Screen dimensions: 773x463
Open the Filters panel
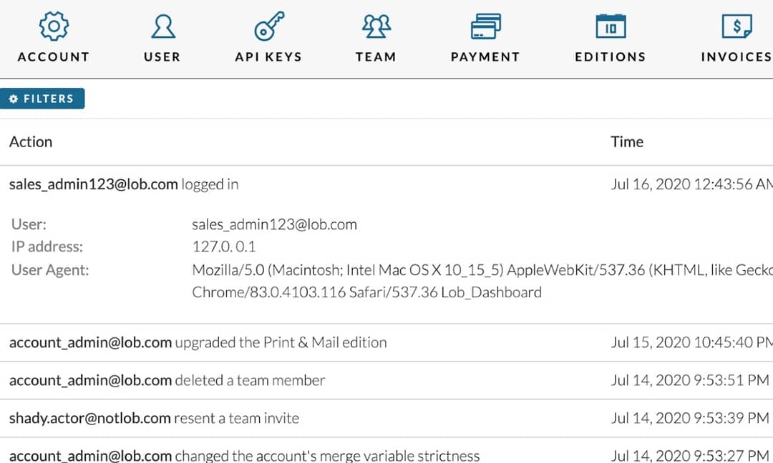pyautogui.click(x=43, y=99)
